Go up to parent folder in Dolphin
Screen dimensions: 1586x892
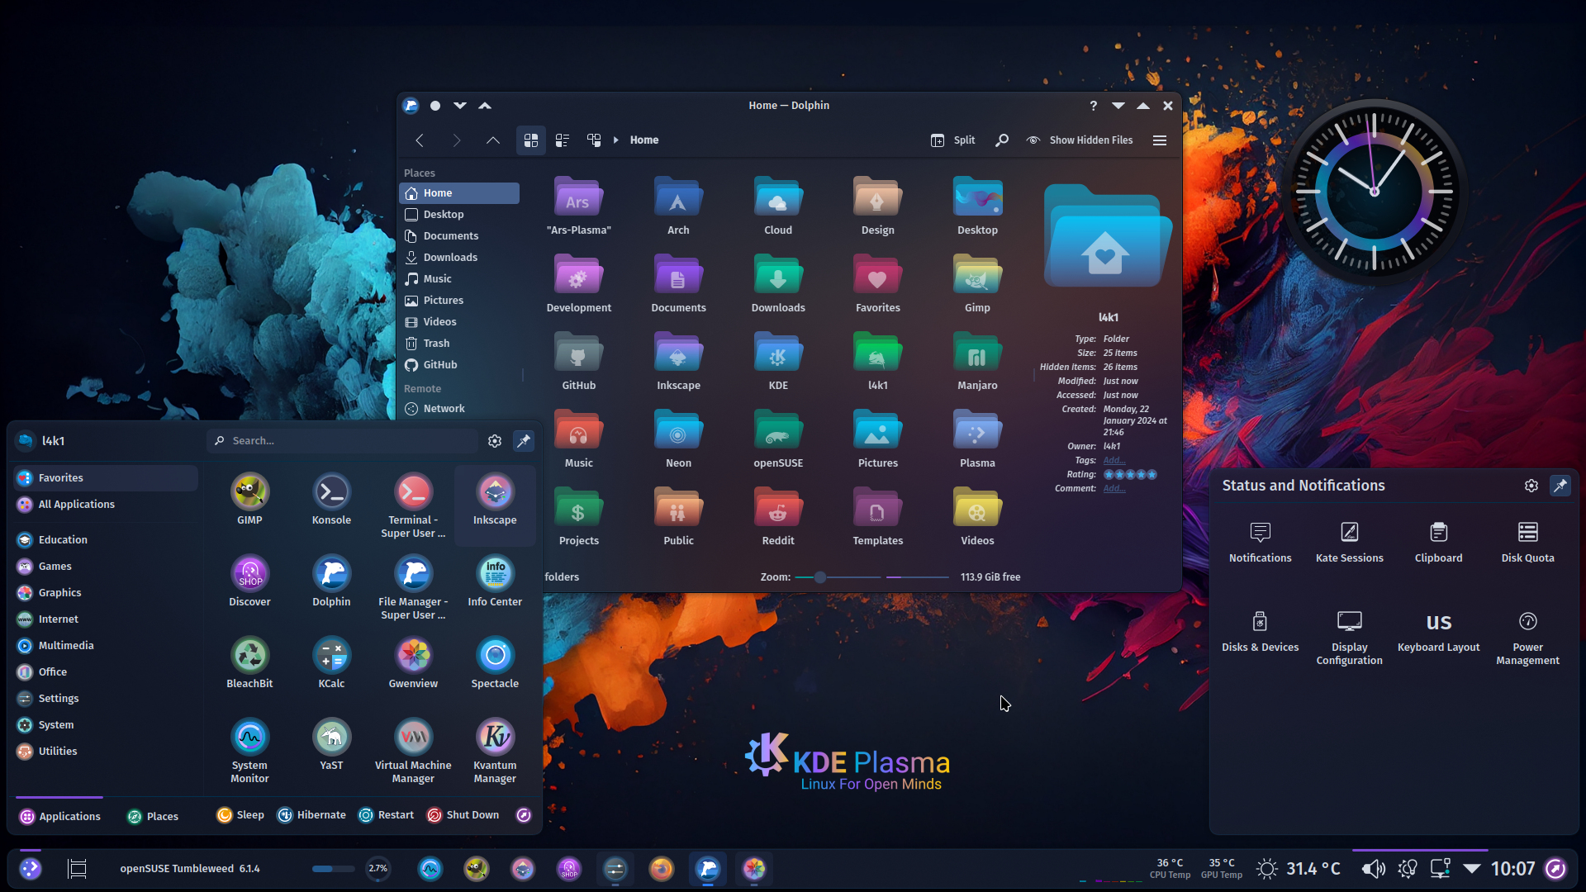(493, 140)
